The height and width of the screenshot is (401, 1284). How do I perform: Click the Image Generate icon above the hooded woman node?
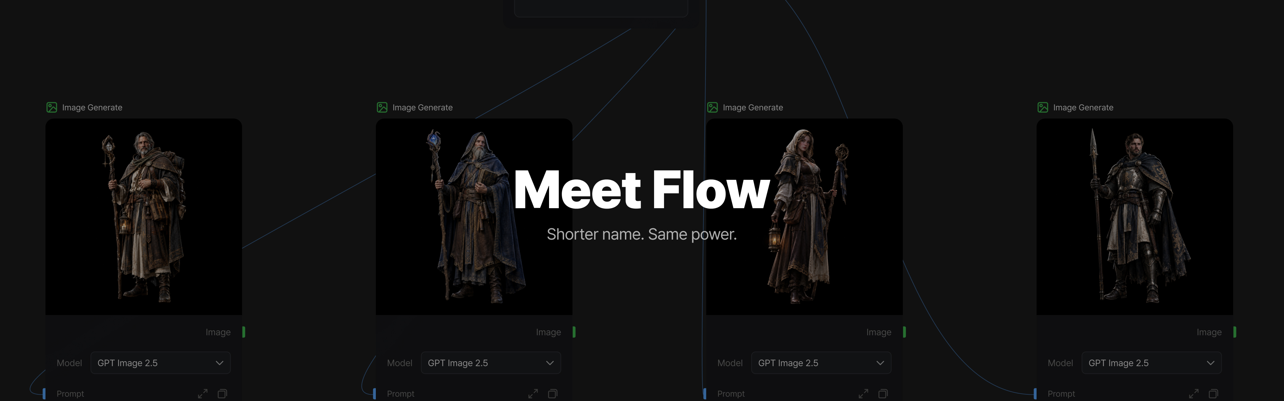pyautogui.click(x=713, y=108)
